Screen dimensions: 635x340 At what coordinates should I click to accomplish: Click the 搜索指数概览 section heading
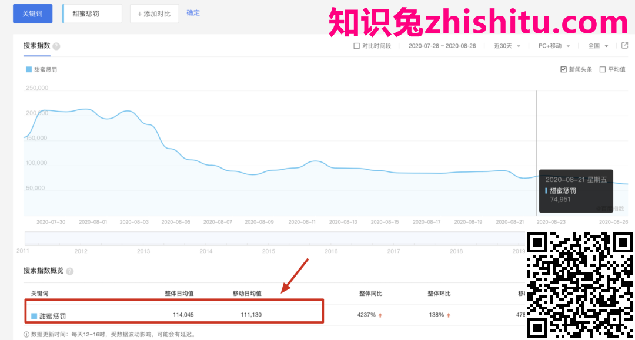click(44, 271)
